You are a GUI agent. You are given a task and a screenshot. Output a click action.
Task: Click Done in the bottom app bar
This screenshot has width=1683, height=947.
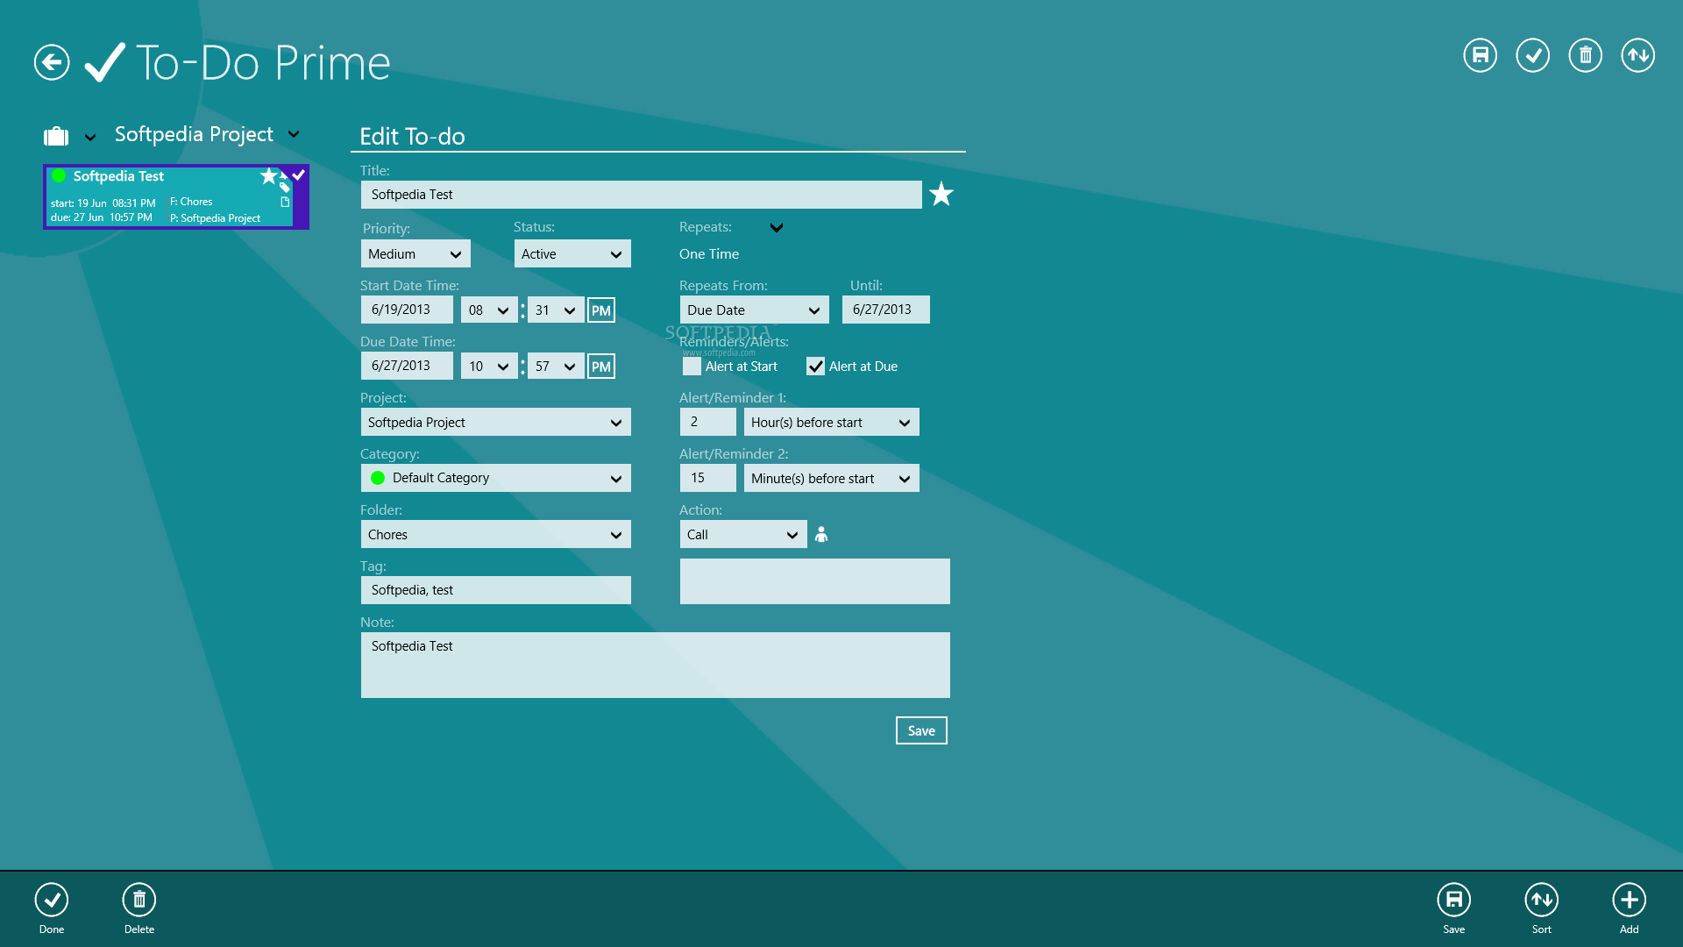(52, 908)
